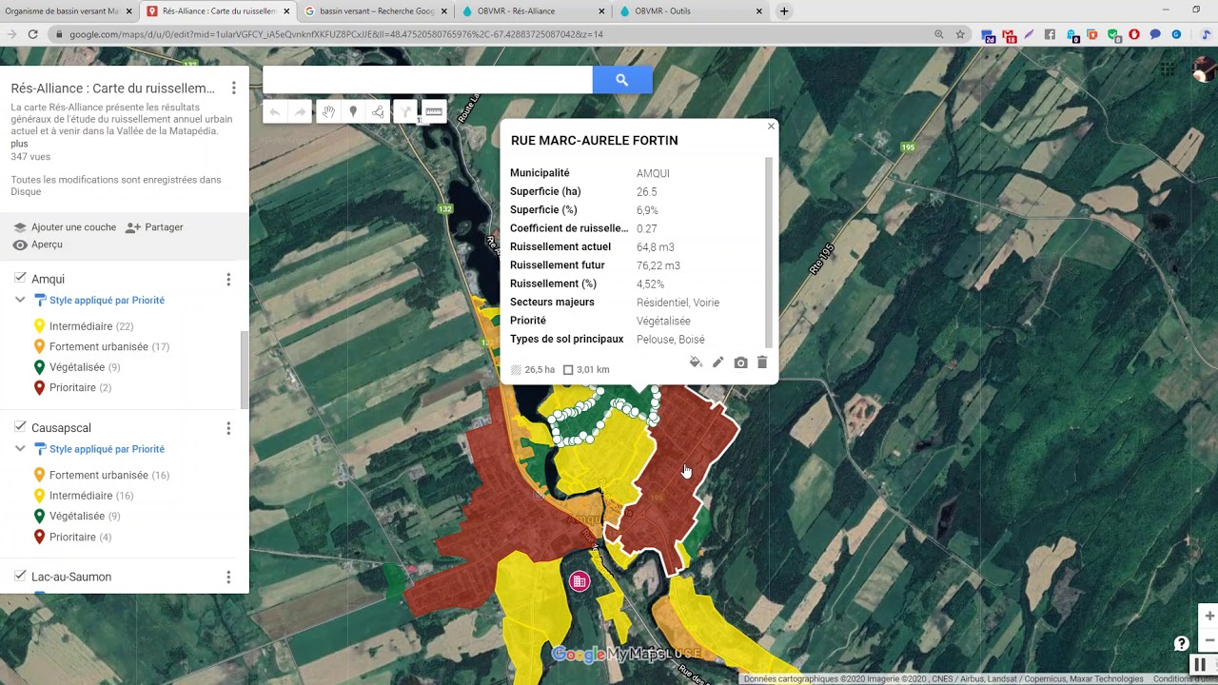Open the Aperçu preview
Viewport: 1218px width, 685px height.
point(38,245)
